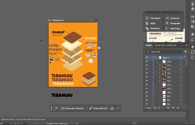
Task: Expand the first group sublayer
Action: [160, 65]
